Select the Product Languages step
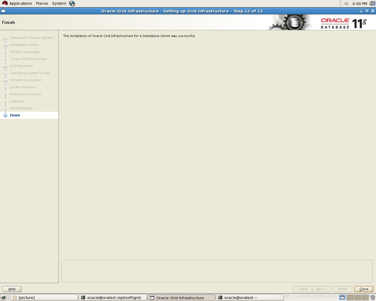This screenshot has width=376, height=301. (25, 52)
